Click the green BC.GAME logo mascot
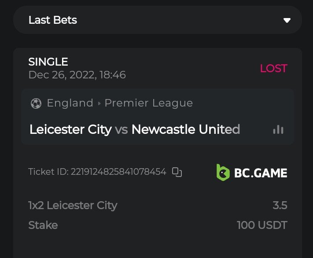Image resolution: width=313 pixels, height=258 pixels. pyautogui.click(x=223, y=172)
